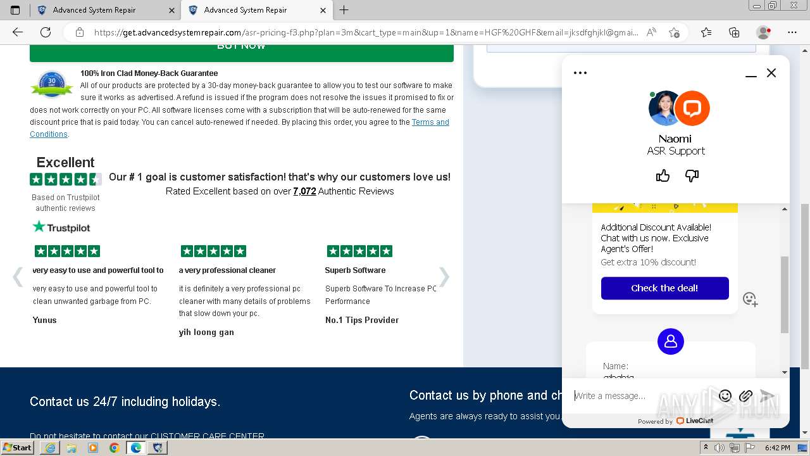The width and height of the screenshot is (810, 456).
Task: Click the Trustpilot logo
Action: (x=61, y=227)
